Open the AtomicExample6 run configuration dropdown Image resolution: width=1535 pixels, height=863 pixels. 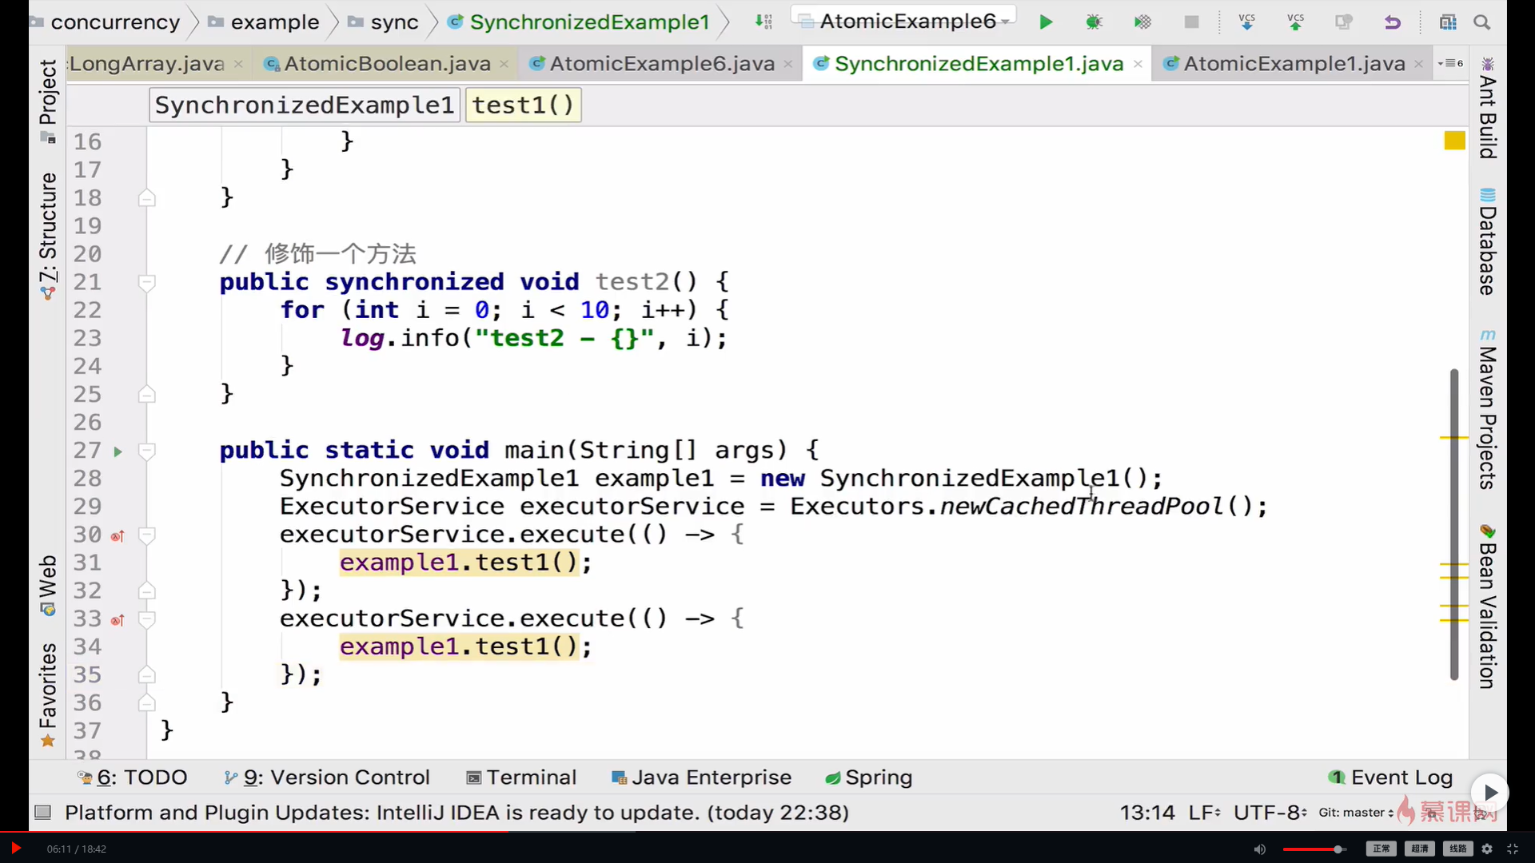904,22
